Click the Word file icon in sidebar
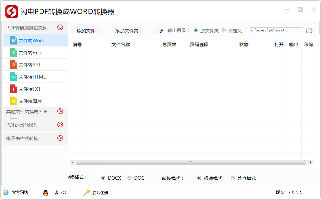The image size is (321, 200). coord(13,41)
